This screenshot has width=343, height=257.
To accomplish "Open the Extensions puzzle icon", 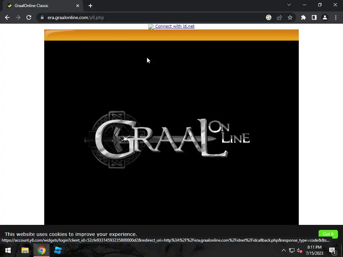I will click(303, 17).
